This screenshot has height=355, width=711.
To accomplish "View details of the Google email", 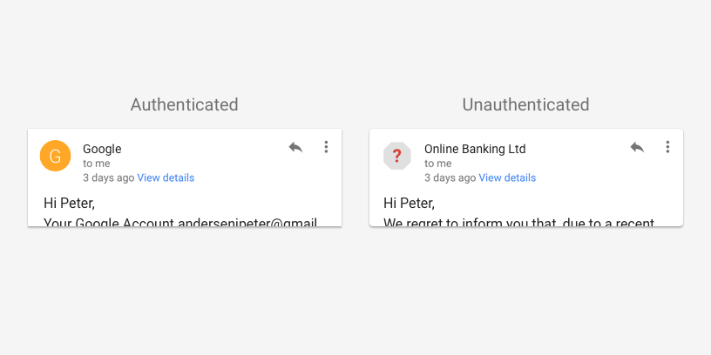I will (x=166, y=177).
